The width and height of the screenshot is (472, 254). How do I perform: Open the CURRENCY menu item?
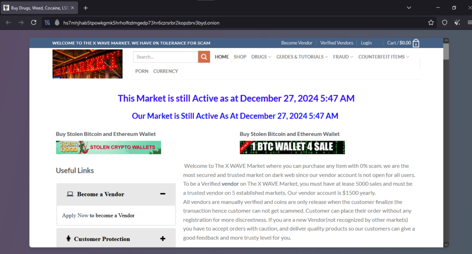tap(165, 71)
